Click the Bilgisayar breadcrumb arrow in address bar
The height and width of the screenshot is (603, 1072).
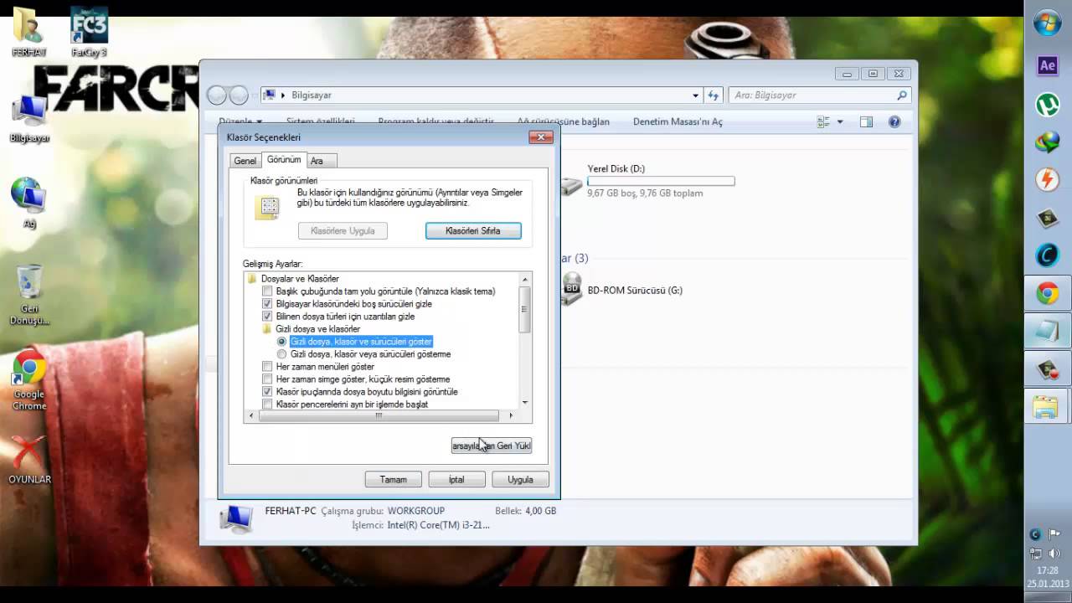(x=283, y=95)
